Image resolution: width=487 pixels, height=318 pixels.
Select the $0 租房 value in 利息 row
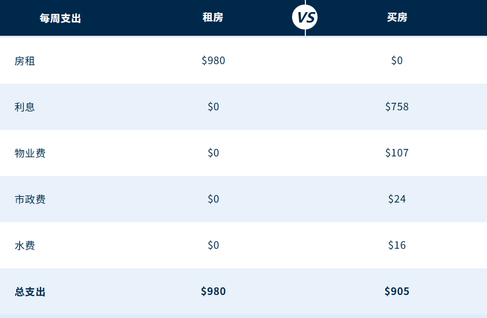point(213,107)
